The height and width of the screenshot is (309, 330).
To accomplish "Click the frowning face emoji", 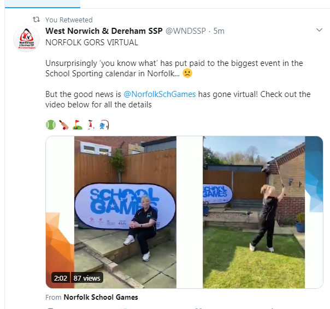I will point(187,73).
